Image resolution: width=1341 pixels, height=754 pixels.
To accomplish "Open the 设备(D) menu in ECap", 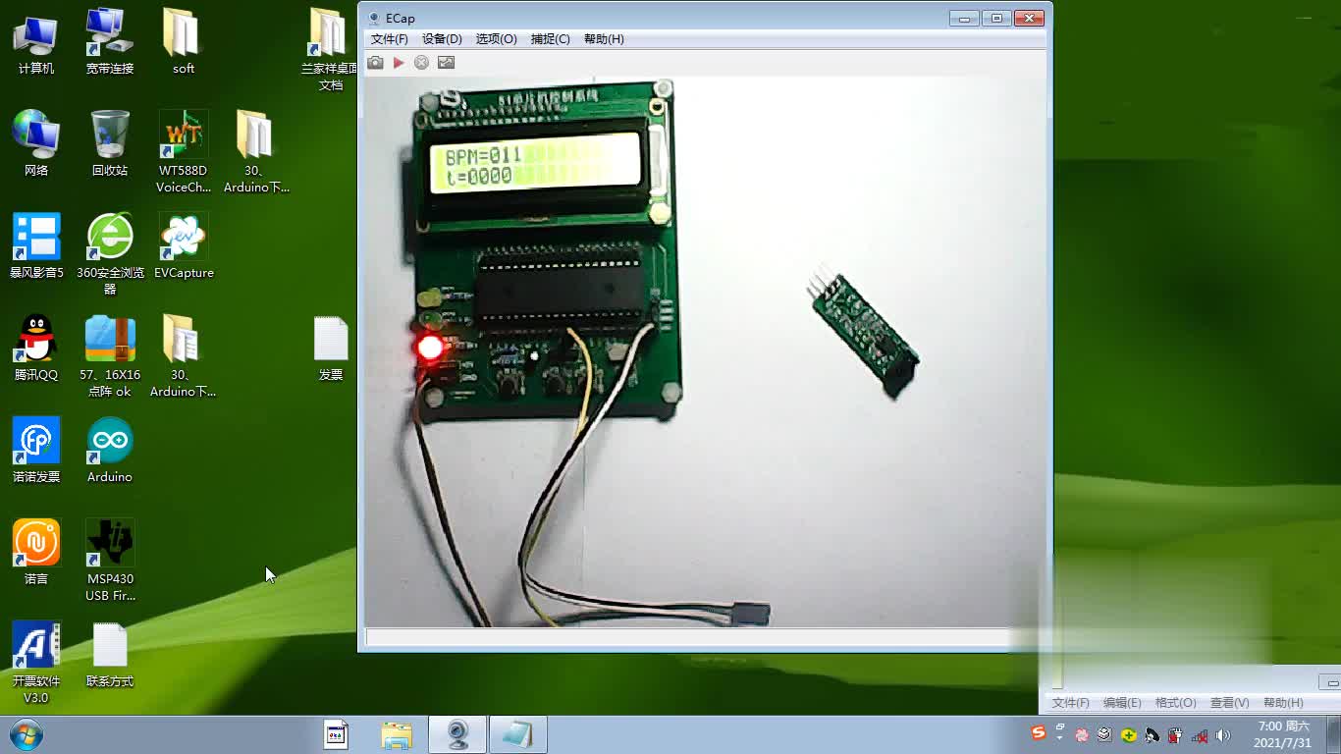I will point(442,39).
